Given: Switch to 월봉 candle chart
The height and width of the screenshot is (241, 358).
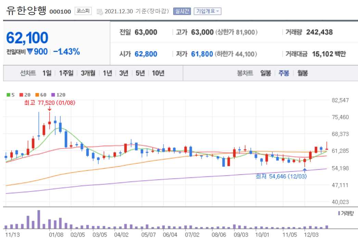Looking at the screenshot, I should tap(303, 73).
